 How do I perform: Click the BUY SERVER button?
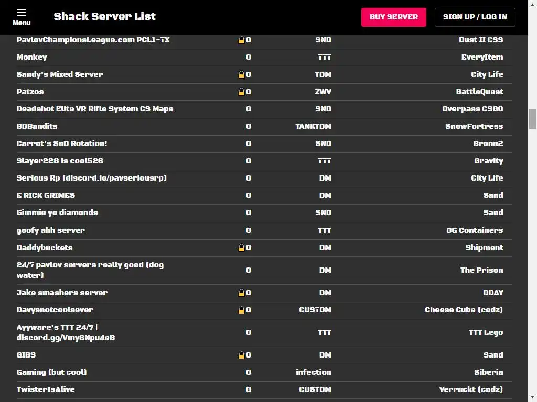[393, 17]
